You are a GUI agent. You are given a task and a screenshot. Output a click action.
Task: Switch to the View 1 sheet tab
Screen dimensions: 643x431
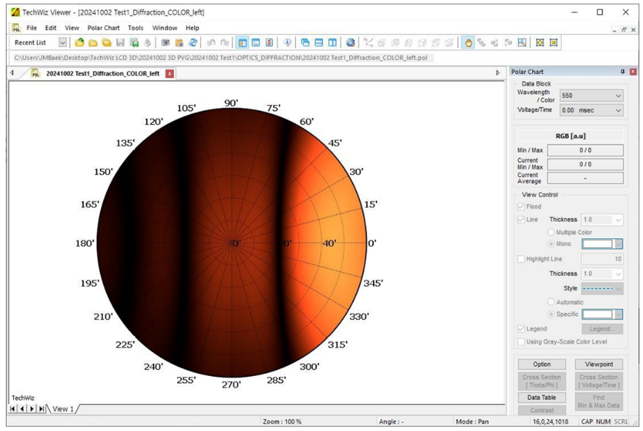pos(62,409)
